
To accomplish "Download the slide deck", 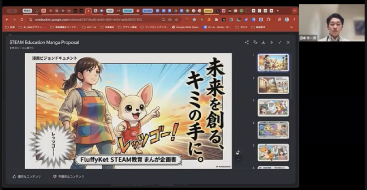I will [x=263, y=42].
